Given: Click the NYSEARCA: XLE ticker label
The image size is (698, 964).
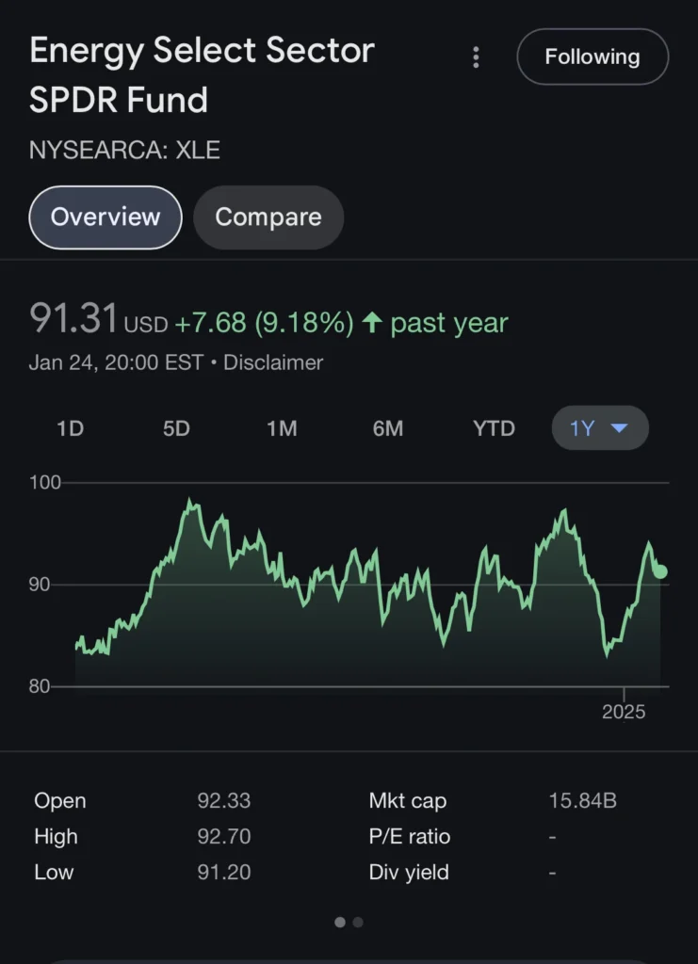Looking at the screenshot, I should pos(124,150).
